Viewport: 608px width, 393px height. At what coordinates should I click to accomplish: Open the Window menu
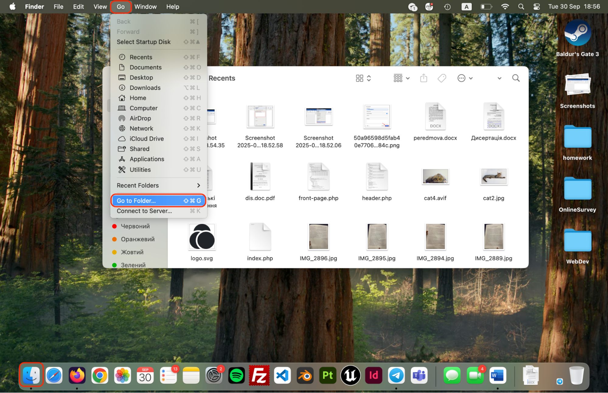click(x=145, y=6)
